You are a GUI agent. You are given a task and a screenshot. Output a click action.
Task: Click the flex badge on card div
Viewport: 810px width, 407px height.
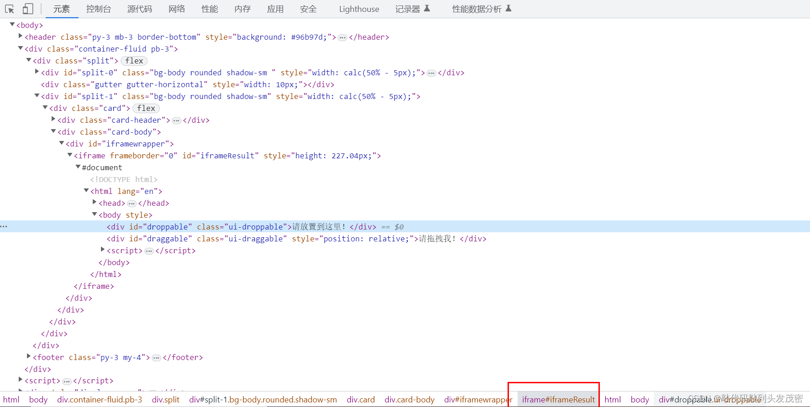[x=146, y=108]
